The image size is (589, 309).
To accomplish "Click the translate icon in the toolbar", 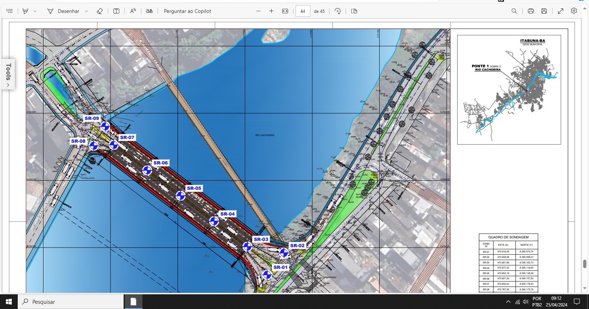I will click(x=149, y=11).
